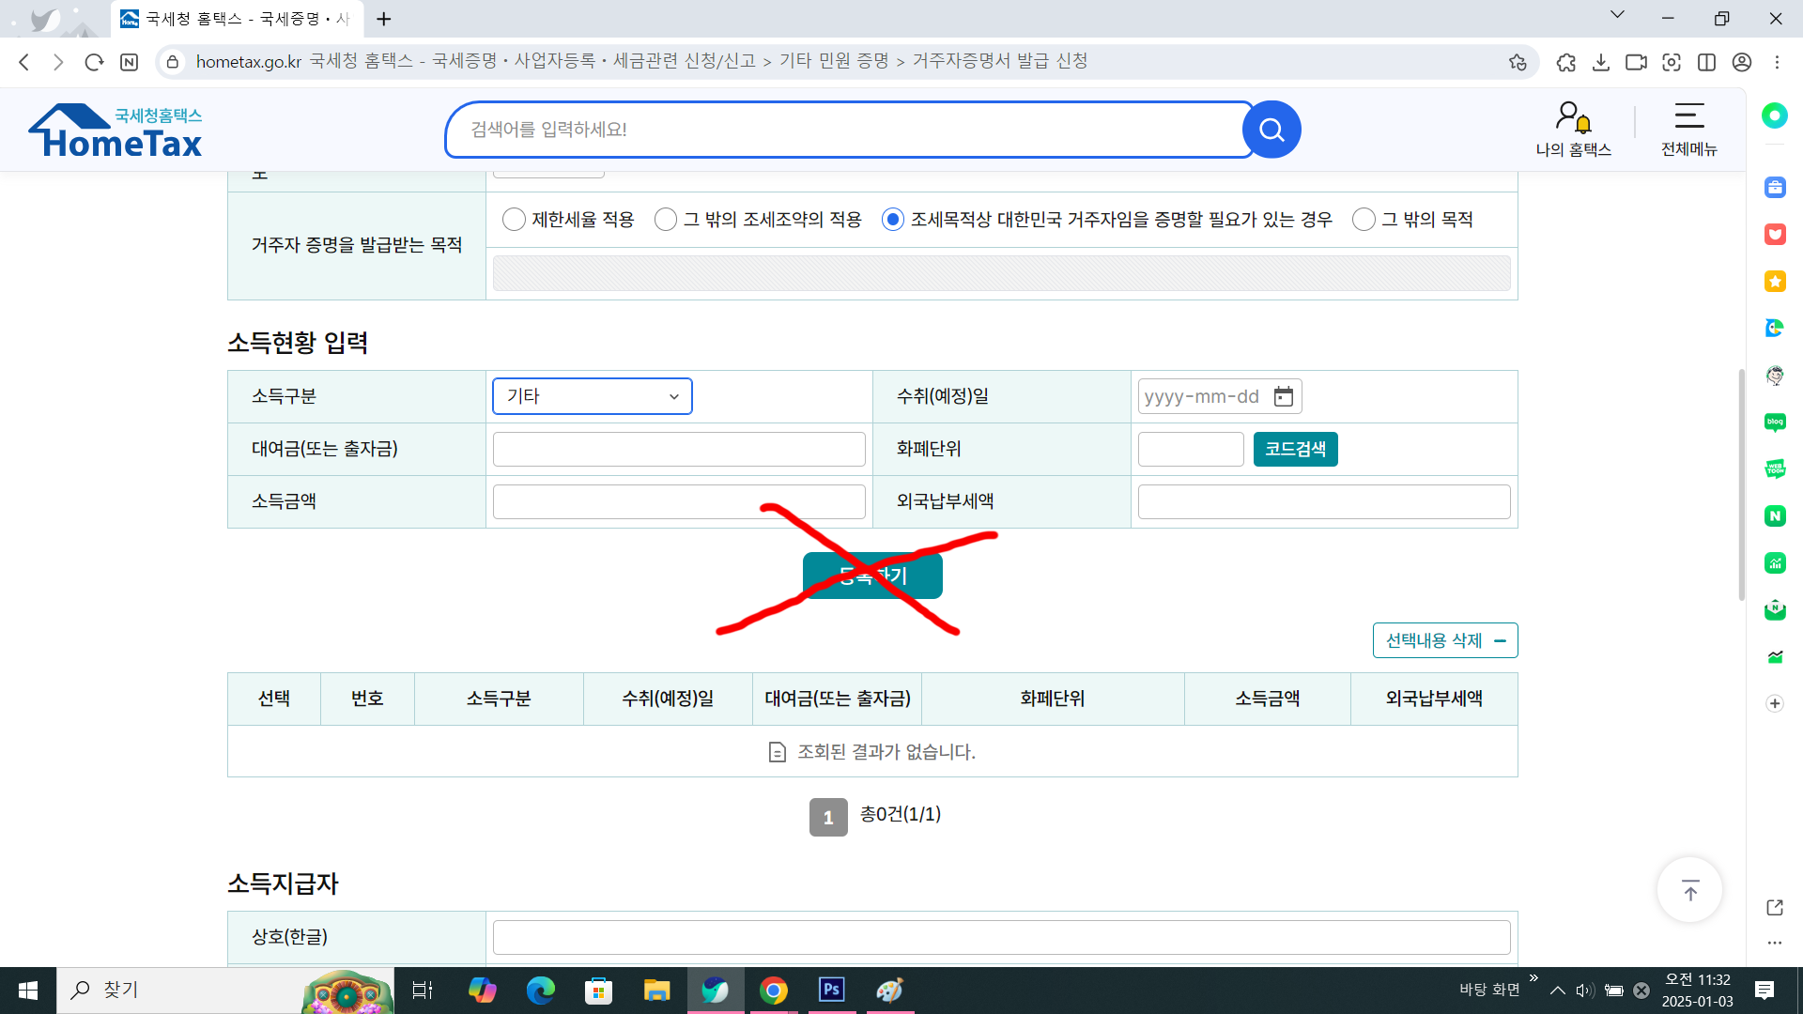Expand the 소득구분 dropdown showing 기타
1803x1014 pixels.
pos(592,396)
